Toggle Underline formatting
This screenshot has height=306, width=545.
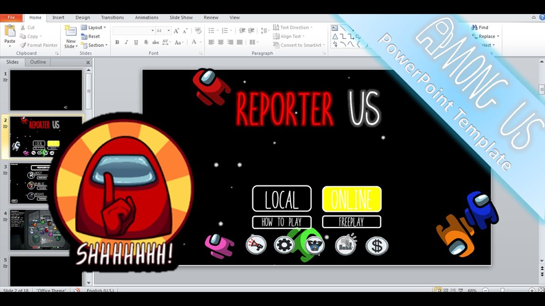136,42
